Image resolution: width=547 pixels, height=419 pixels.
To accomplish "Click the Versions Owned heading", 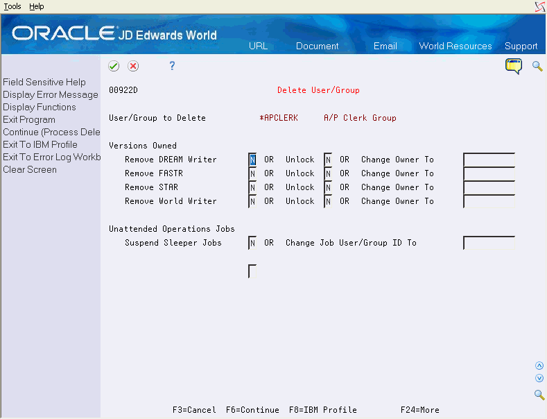I will tap(143, 146).
